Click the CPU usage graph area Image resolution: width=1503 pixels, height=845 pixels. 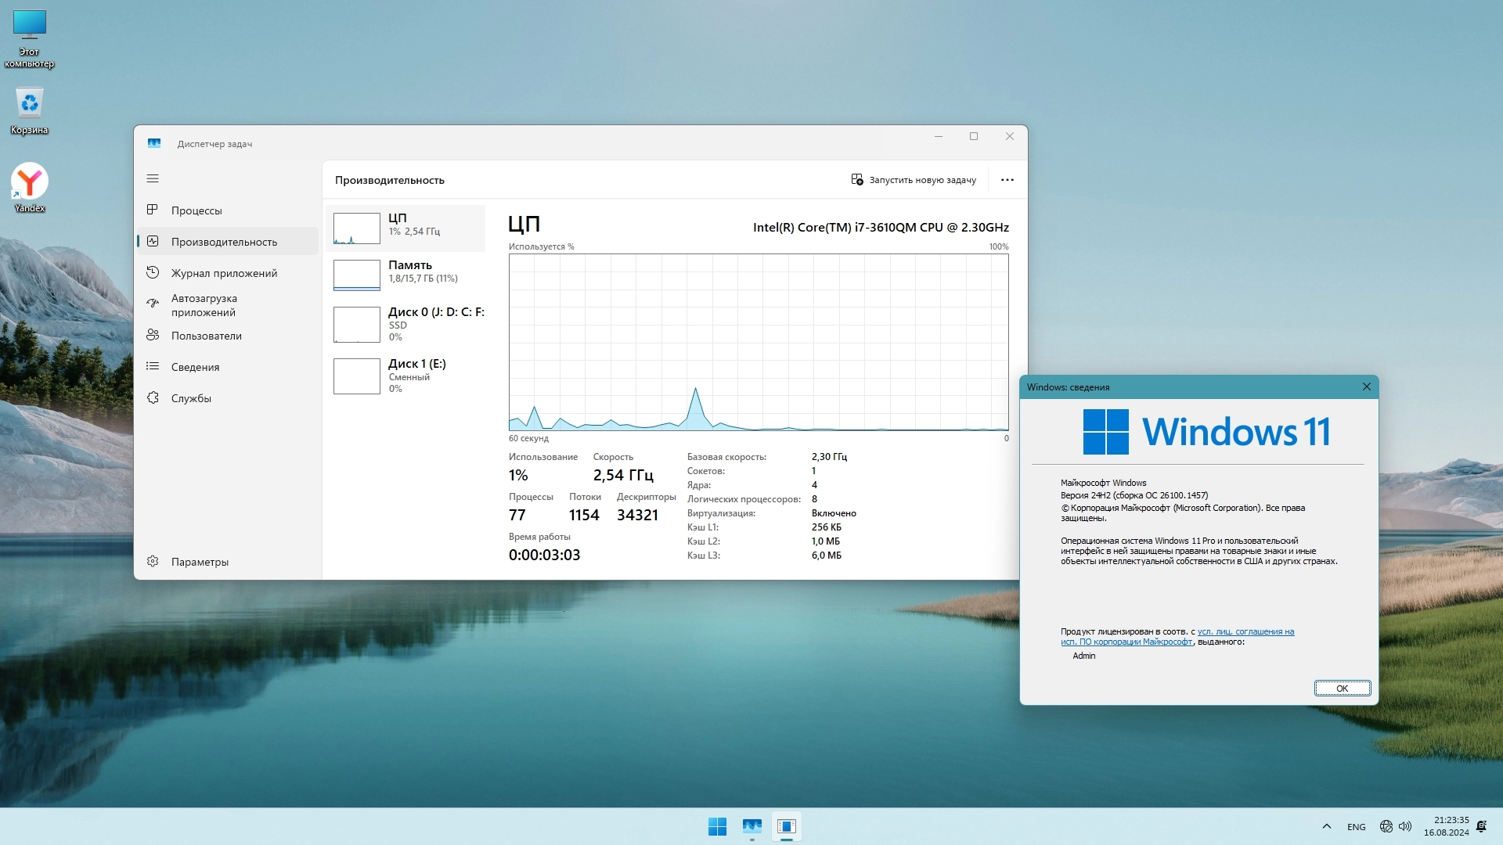click(758, 342)
